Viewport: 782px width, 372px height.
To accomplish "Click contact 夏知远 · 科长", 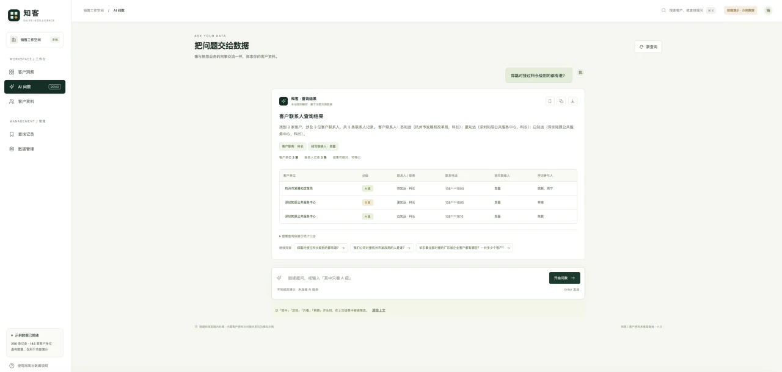I will pos(406,202).
